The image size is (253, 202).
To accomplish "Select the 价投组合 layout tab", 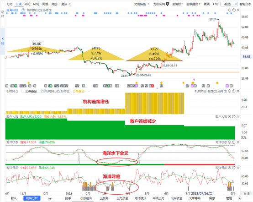I will tap(86, 198).
